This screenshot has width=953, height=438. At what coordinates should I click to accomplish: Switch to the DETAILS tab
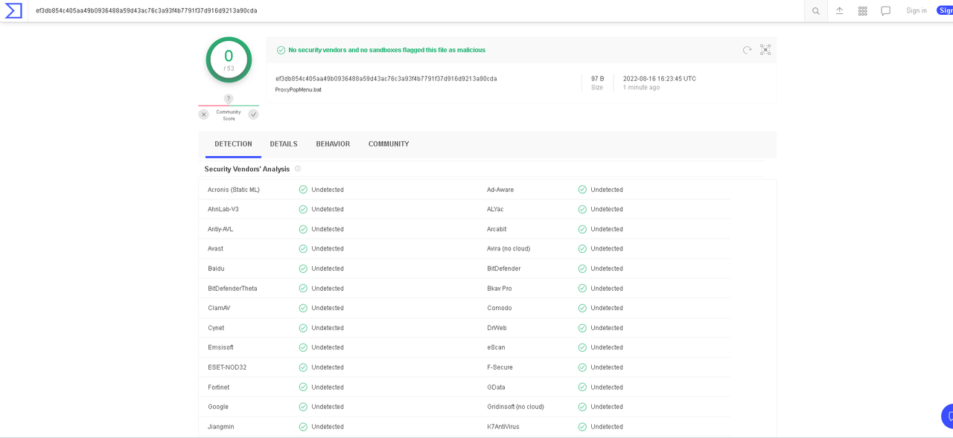click(x=284, y=144)
